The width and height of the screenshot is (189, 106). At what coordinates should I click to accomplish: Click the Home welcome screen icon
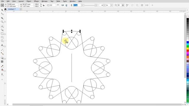(x=5, y=9)
